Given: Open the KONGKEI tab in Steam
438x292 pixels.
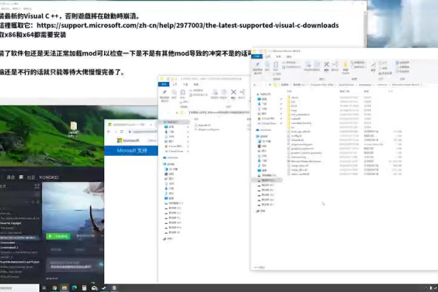Looking at the screenshot, I should [49, 177].
